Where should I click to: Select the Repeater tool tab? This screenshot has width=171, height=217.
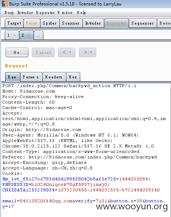pyautogui.click(x=116, y=23)
